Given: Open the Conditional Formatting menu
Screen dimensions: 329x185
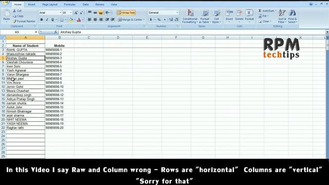Looking at the screenshot, I should point(190,16).
